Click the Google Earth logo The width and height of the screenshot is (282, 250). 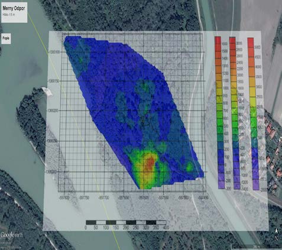click(11, 235)
